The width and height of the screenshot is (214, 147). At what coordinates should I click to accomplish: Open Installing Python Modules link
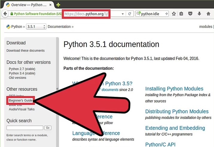click(174, 89)
